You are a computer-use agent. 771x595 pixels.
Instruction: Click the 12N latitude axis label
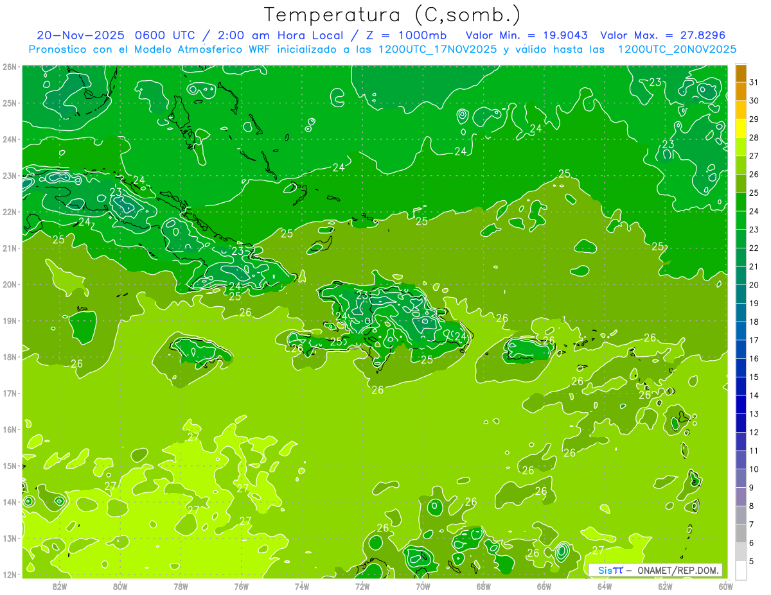pos(9,574)
